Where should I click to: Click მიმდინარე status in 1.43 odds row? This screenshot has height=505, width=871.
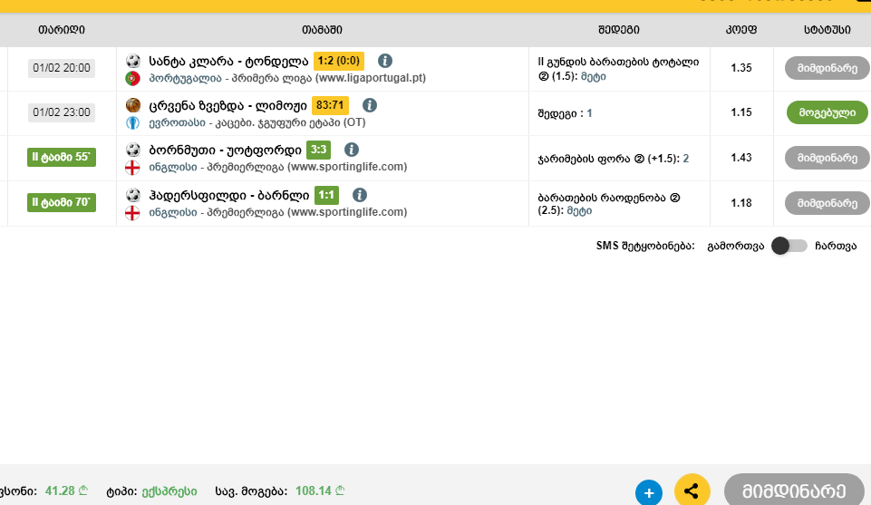pos(827,159)
